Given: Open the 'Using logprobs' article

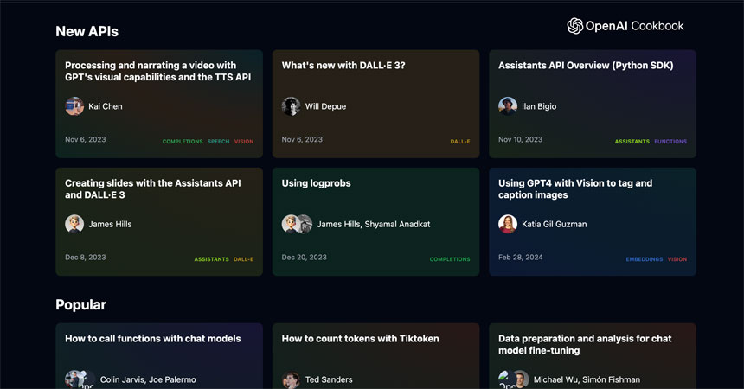Looking at the screenshot, I should click(316, 183).
